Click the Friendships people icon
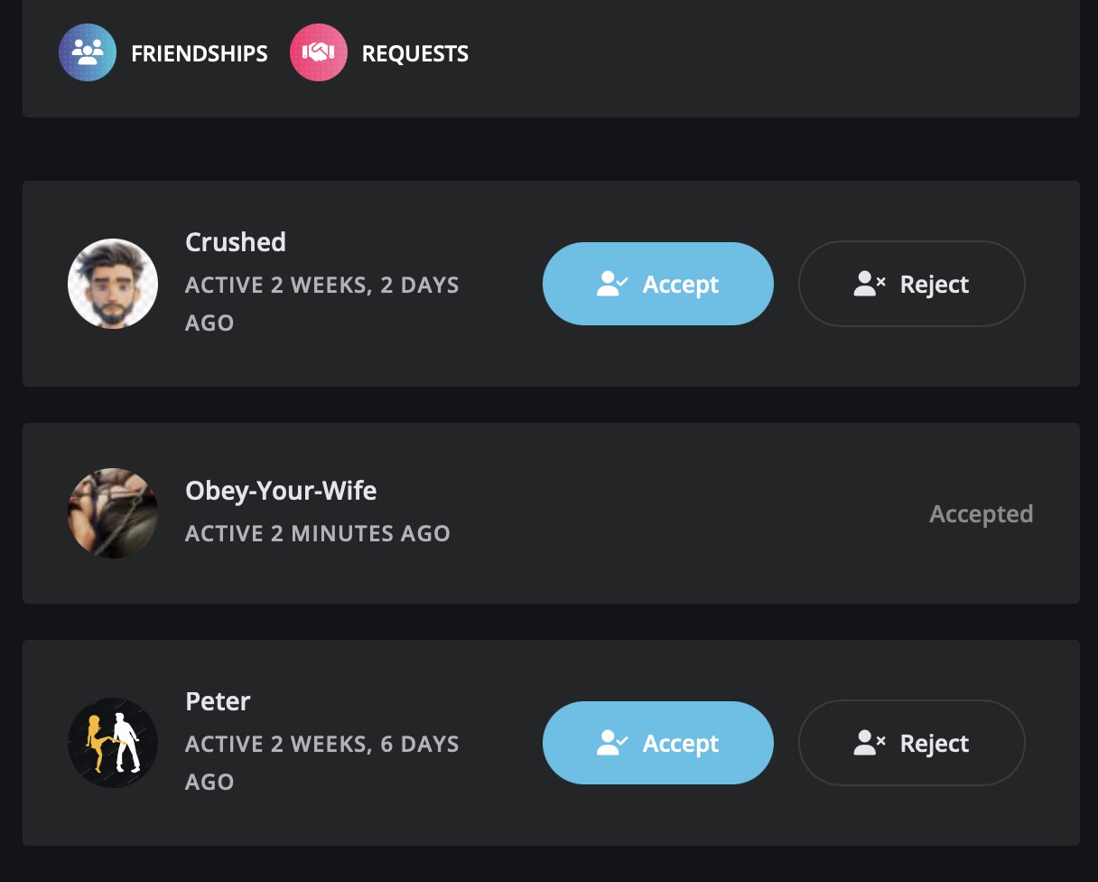 point(88,52)
